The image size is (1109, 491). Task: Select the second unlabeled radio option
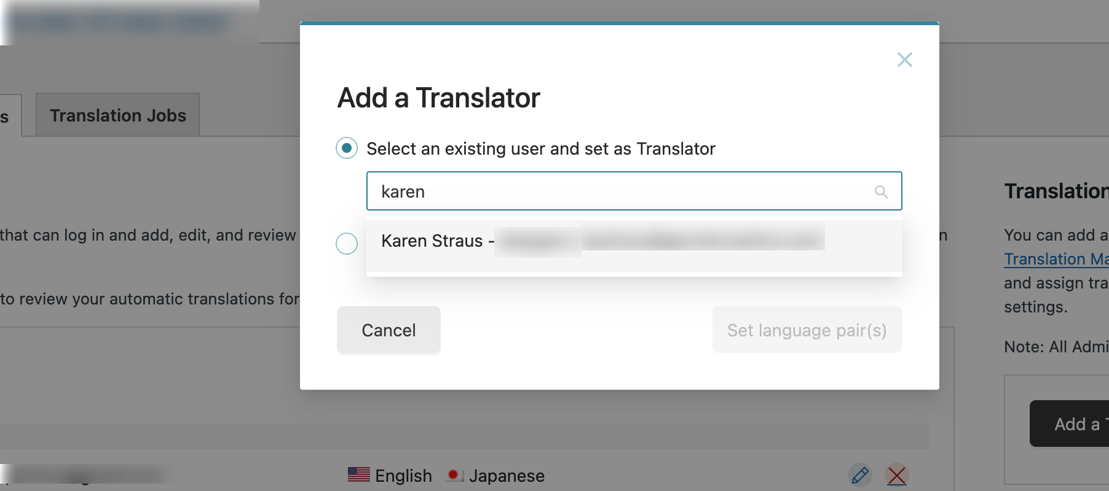point(347,244)
